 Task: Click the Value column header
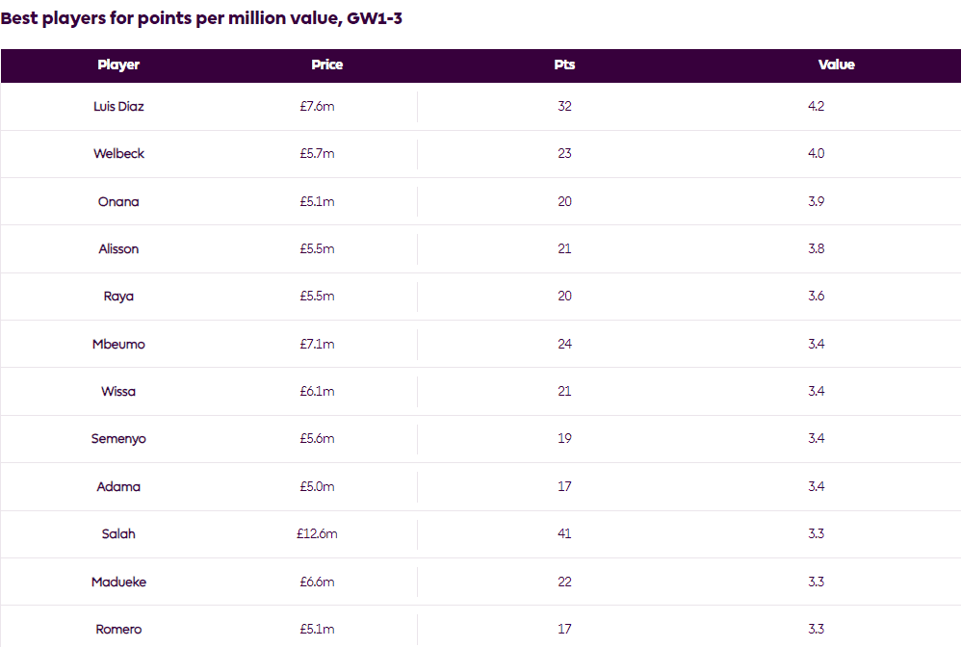pos(836,65)
